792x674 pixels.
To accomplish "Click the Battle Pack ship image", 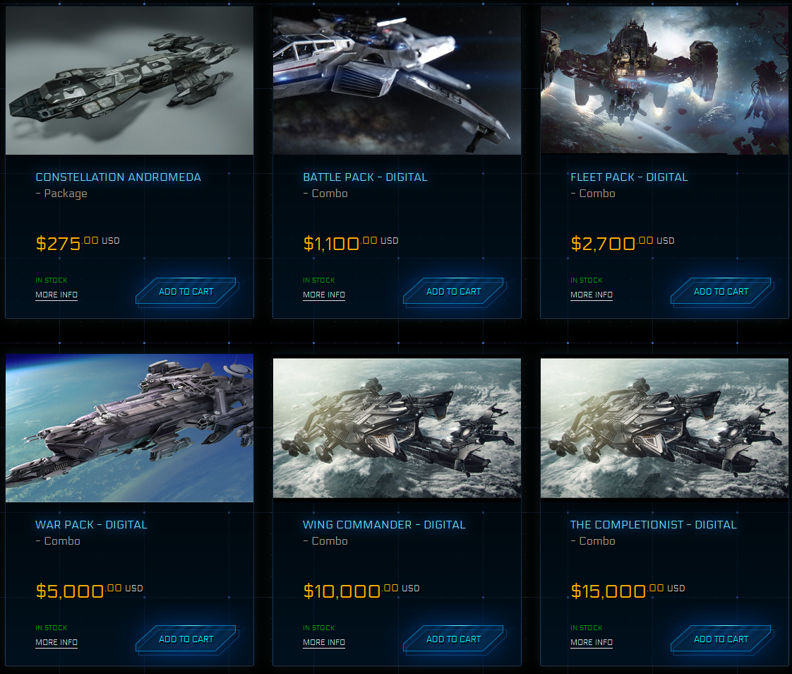I will coord(397,81).
